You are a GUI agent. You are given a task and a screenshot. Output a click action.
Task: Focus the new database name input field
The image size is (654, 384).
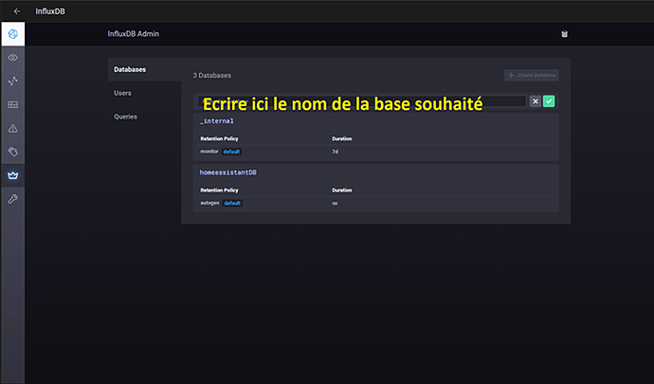tap(362, 101)
